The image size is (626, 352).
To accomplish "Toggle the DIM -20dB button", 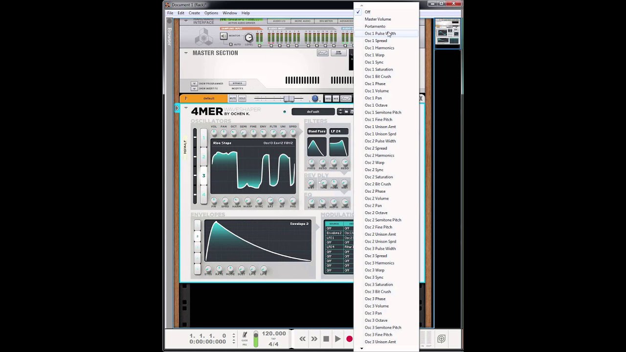I will tap(338, 53).
